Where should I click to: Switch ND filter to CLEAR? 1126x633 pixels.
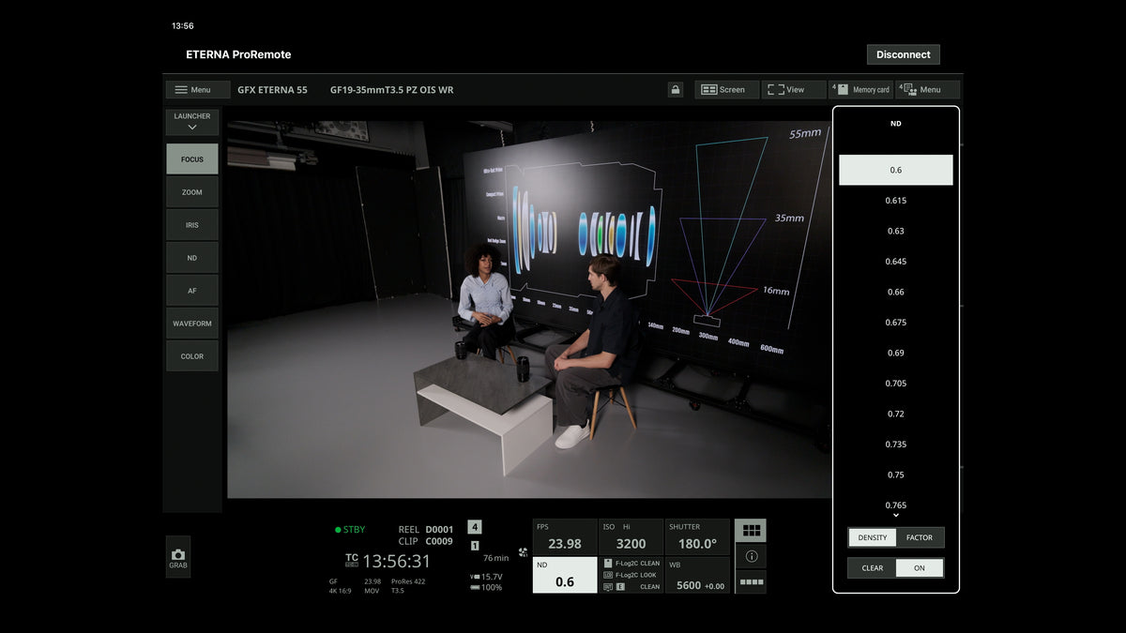coord(872,567)
